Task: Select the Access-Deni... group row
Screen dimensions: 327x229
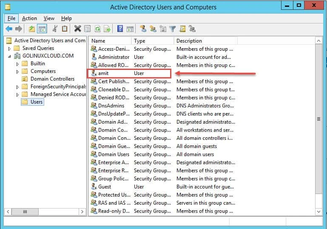Action: click(163, 49)
